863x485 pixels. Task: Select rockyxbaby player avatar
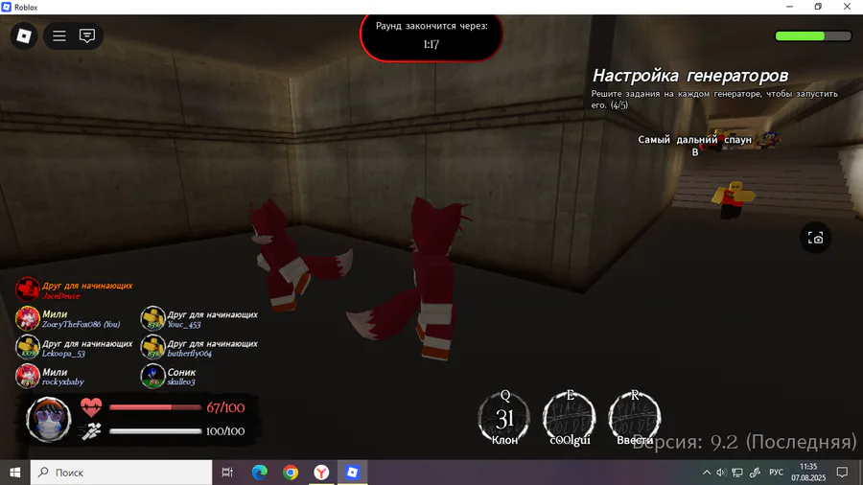[27, 376]
